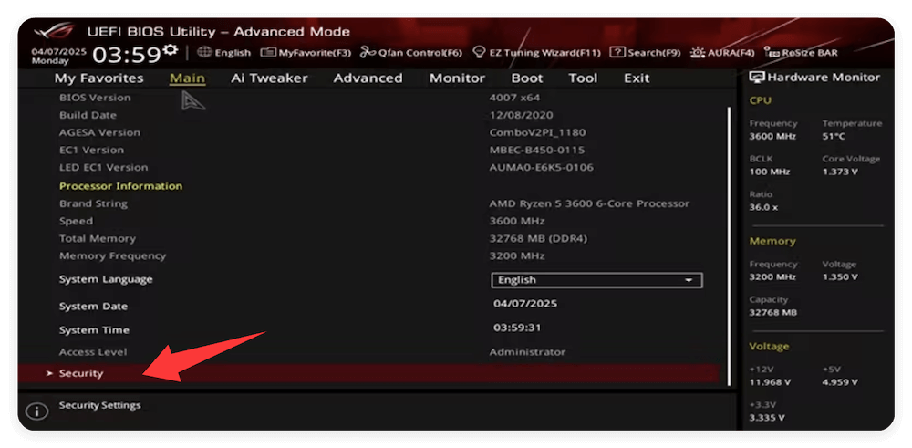
Task: Select the System Time label
Action: pyautogui.click(x=94, y=330)
